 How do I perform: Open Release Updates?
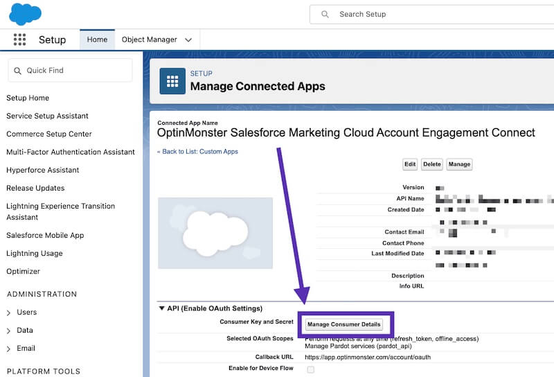[x=35, y=188]
